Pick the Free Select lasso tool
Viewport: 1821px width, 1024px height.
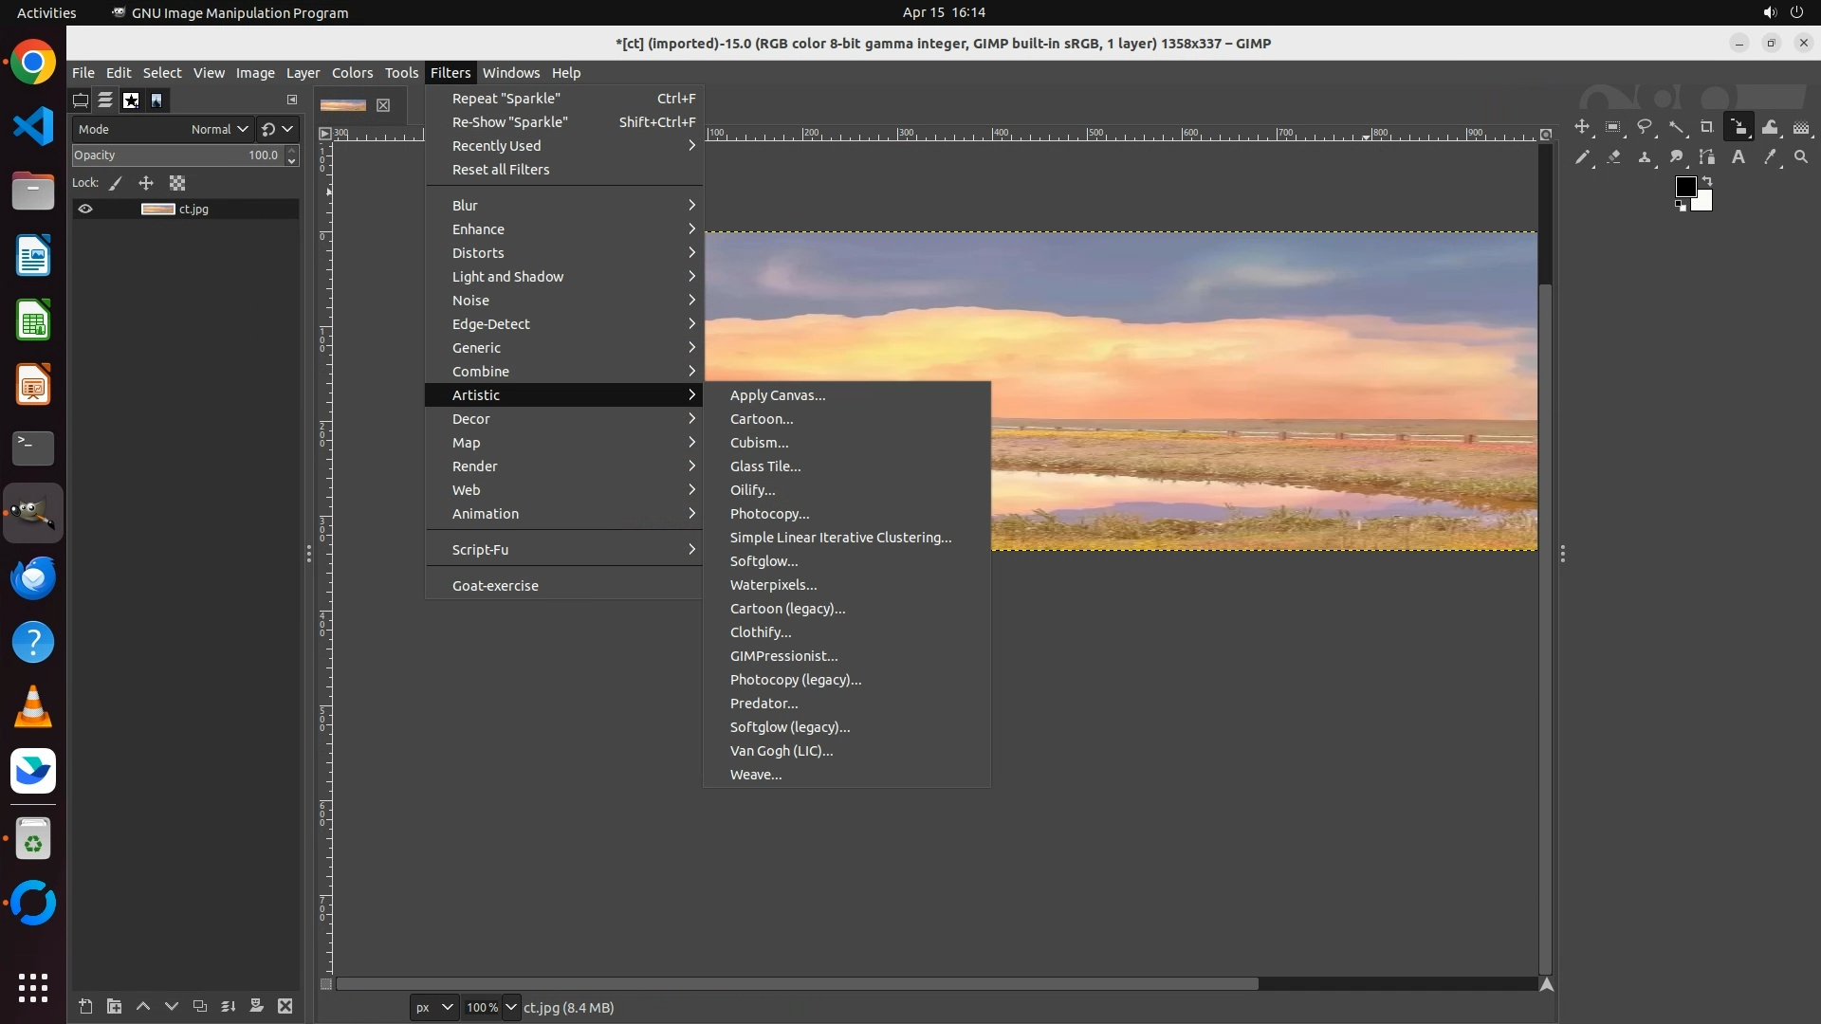1645,127
